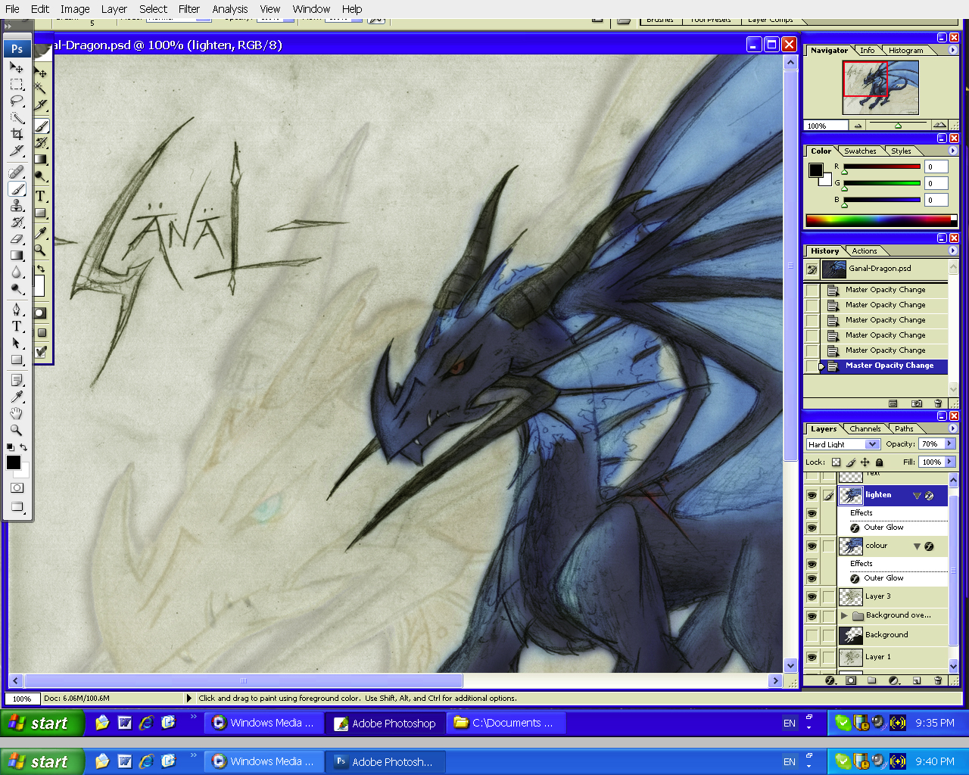
Task: Create new document from current history state
Action: [x=893, y=403]
